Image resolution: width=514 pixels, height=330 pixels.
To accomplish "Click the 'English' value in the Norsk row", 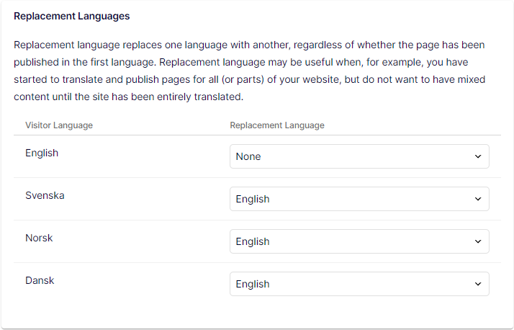I will tap(253, 242).
